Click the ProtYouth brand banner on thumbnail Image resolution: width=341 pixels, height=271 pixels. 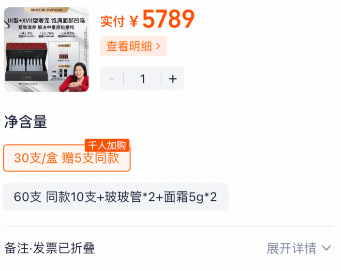click(x=46, y=10)
